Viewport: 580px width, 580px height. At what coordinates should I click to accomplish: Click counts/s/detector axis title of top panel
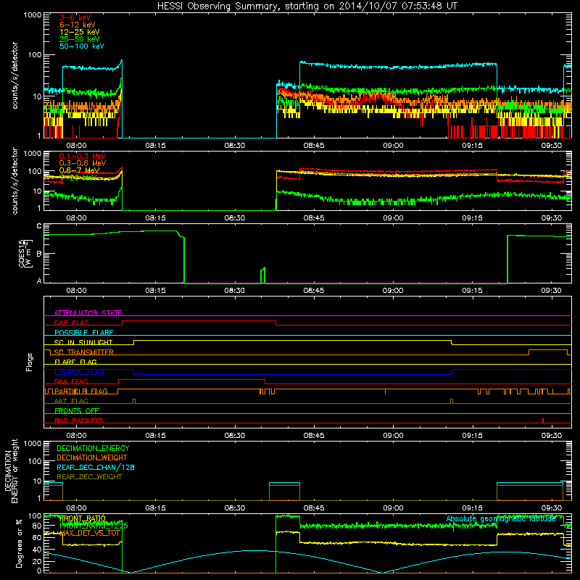click(x=14, y=75)
